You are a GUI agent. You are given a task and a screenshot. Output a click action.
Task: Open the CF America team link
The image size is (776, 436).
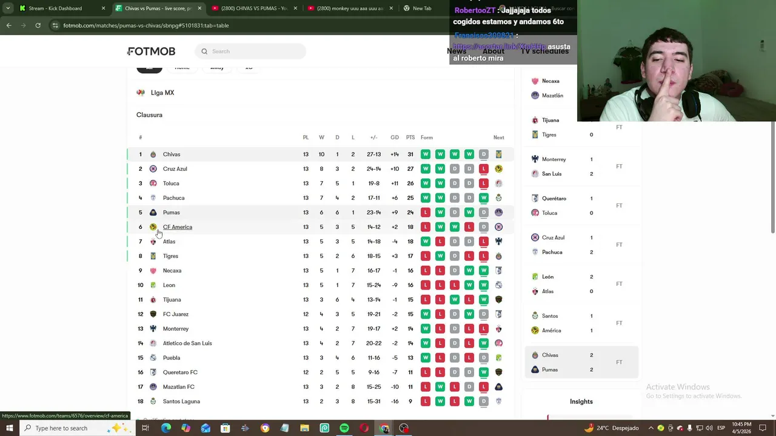coord(178,227)
